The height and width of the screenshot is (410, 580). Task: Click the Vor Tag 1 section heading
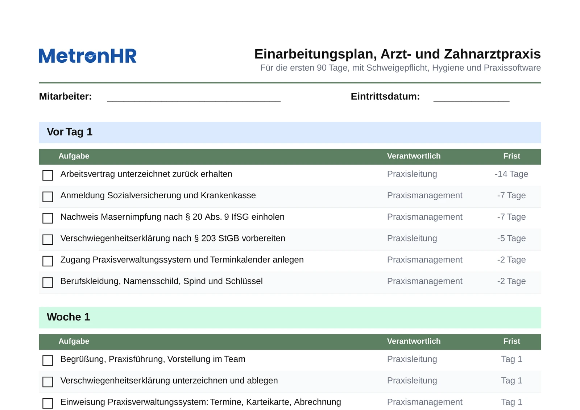pos(70,132)
